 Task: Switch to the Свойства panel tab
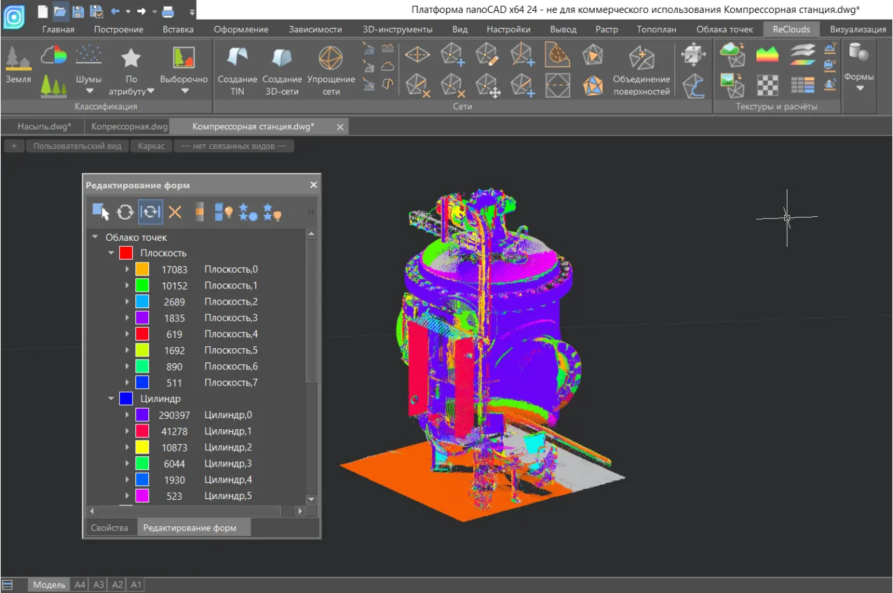click(x=109, y=528)
